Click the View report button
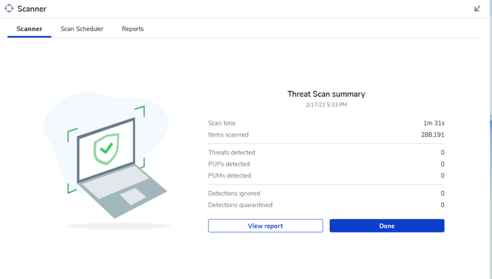The width and height of the screenshot is (492, 279). (266, 225)
